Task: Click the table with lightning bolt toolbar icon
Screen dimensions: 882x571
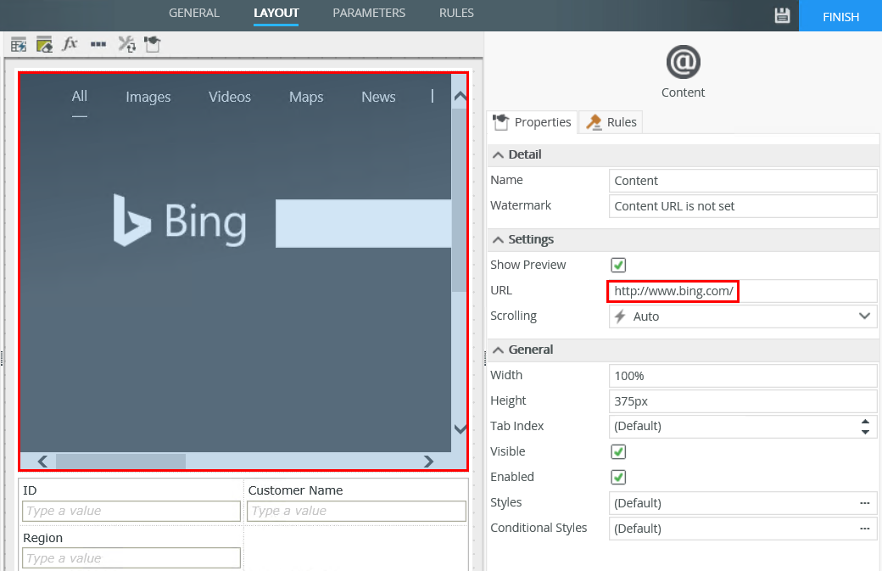Action: click(19, 44)
